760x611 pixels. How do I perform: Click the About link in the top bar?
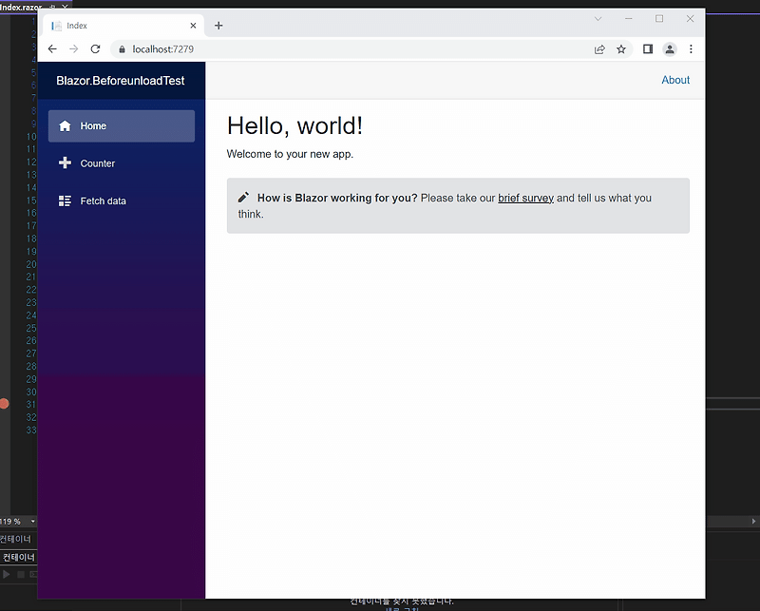[x=675, y=80]
